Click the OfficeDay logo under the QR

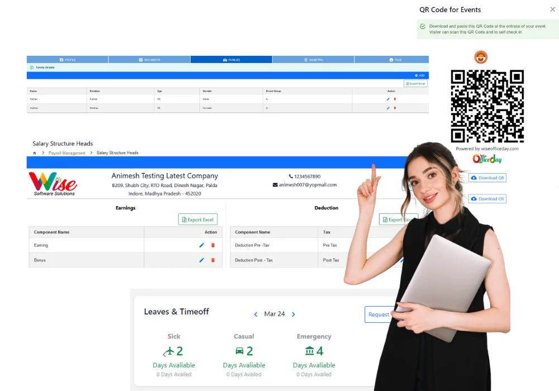[487, 159]
